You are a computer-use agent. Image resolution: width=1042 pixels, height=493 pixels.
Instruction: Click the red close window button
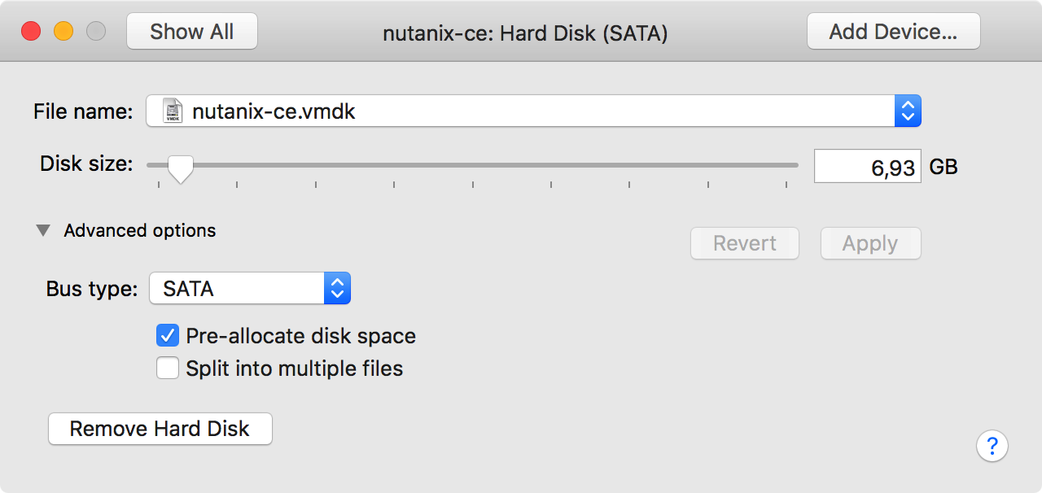click(x=31, y=32)
